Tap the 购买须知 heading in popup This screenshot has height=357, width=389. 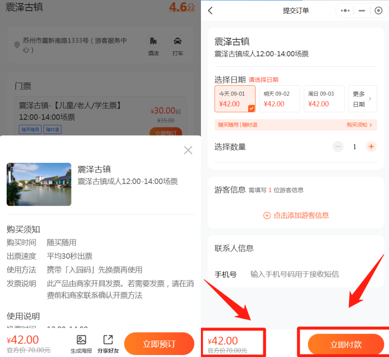(x=23, y=230)
